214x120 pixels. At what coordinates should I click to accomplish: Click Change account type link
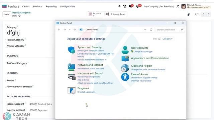(x=143, y=52)
